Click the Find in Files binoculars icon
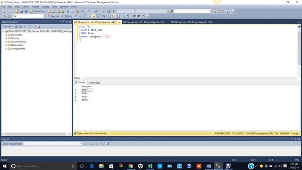The image size is (302, 170). coord(171,11)
